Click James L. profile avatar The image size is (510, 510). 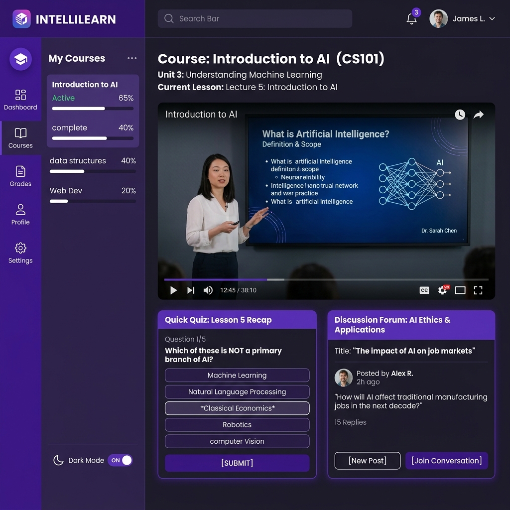[x=438, y=18]
